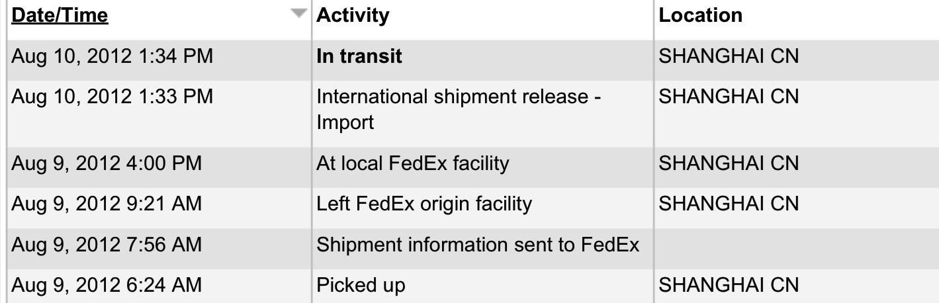This screenshot has width=939, height=303.
Task: Click Shipment information sent to FedEx entry
Action: tap(478, 245)
